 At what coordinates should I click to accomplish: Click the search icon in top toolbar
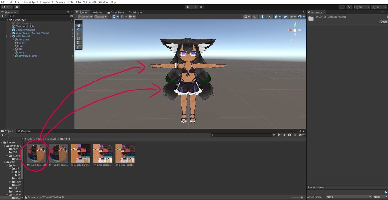point(350,7)
